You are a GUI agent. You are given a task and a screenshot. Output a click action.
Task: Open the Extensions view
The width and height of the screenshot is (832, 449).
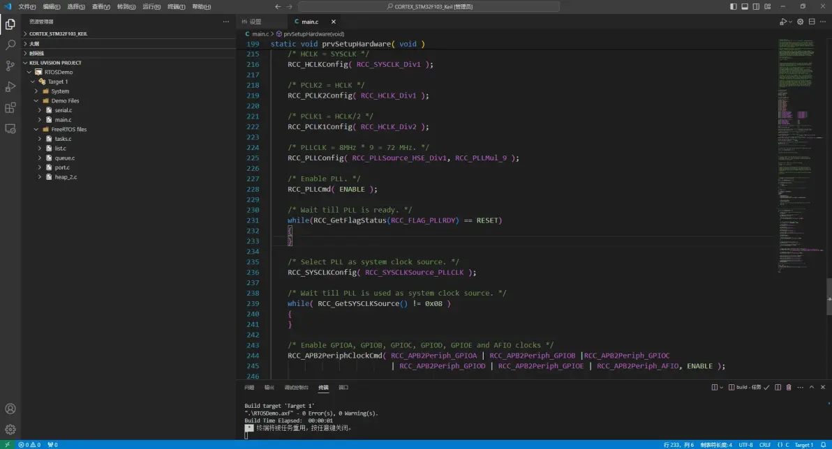coord(10,107)
